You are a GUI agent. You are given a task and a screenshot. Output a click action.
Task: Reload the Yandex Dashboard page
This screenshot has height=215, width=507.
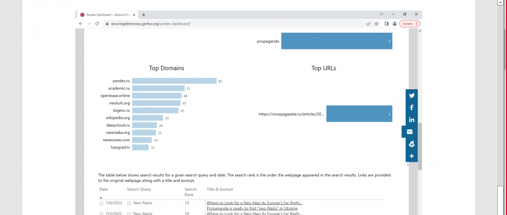(97, 24)
